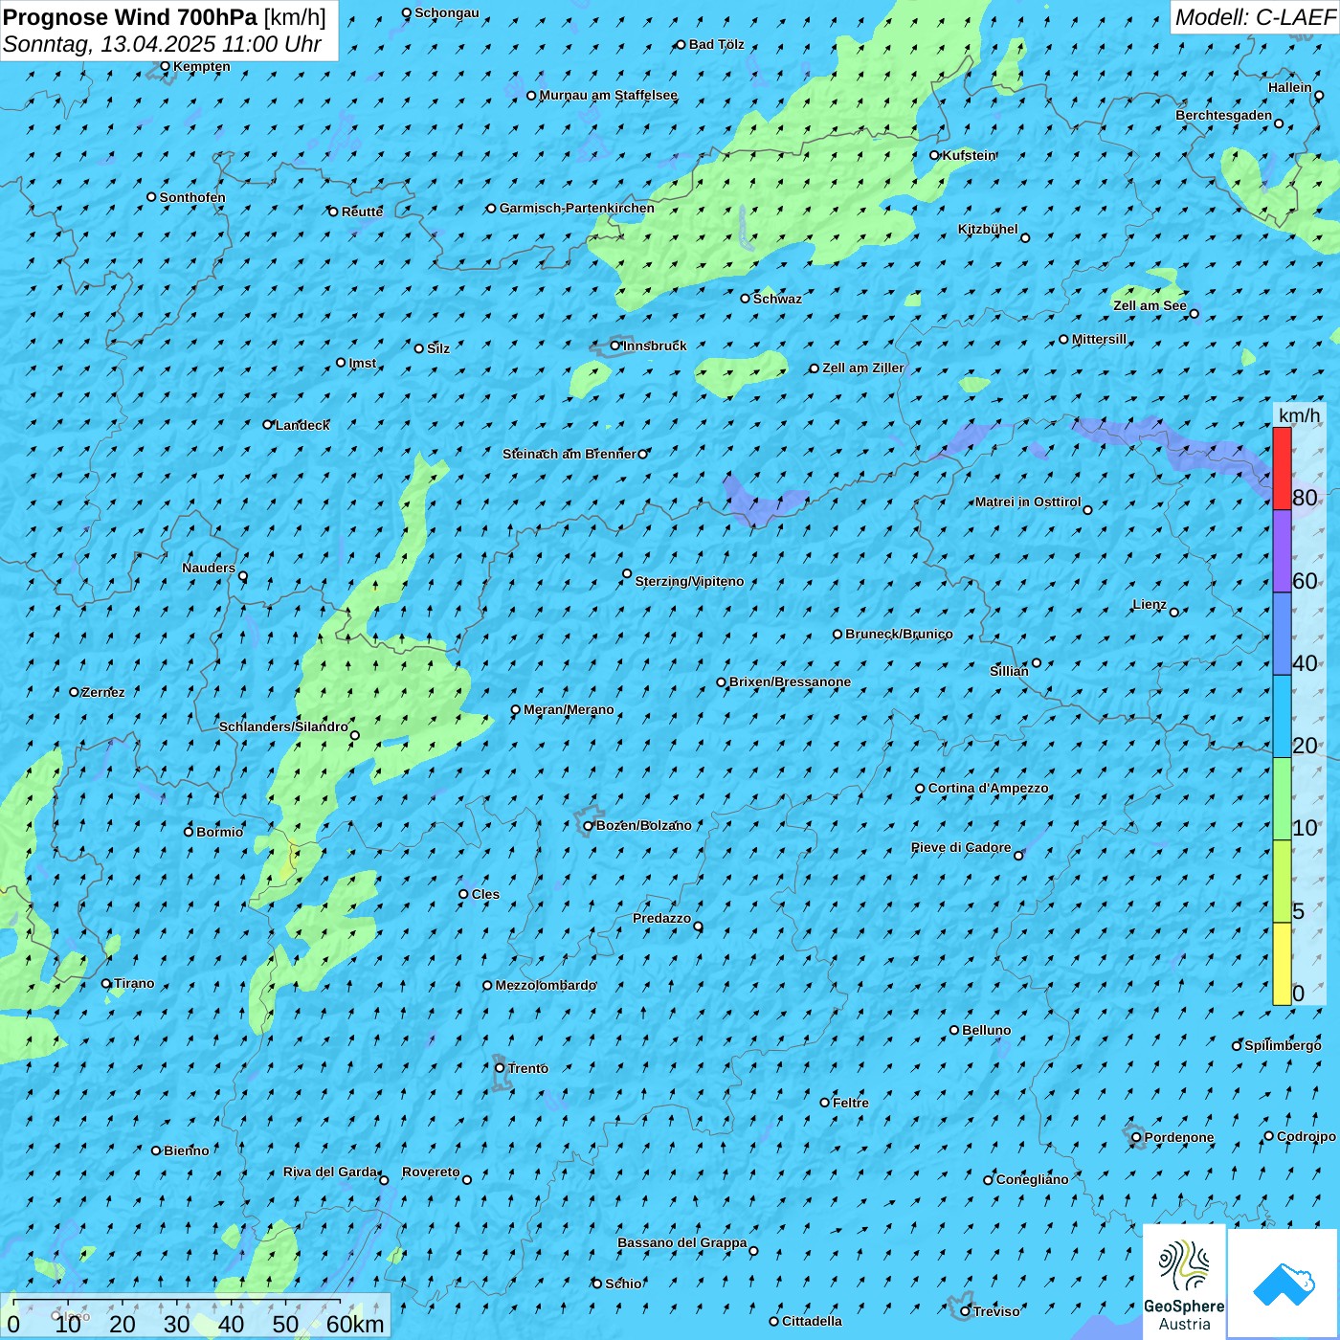This screenshot has height=1340, width=1340.
Task: Click the Lienz city marker circle
Action: click(x=1174, y=612)
